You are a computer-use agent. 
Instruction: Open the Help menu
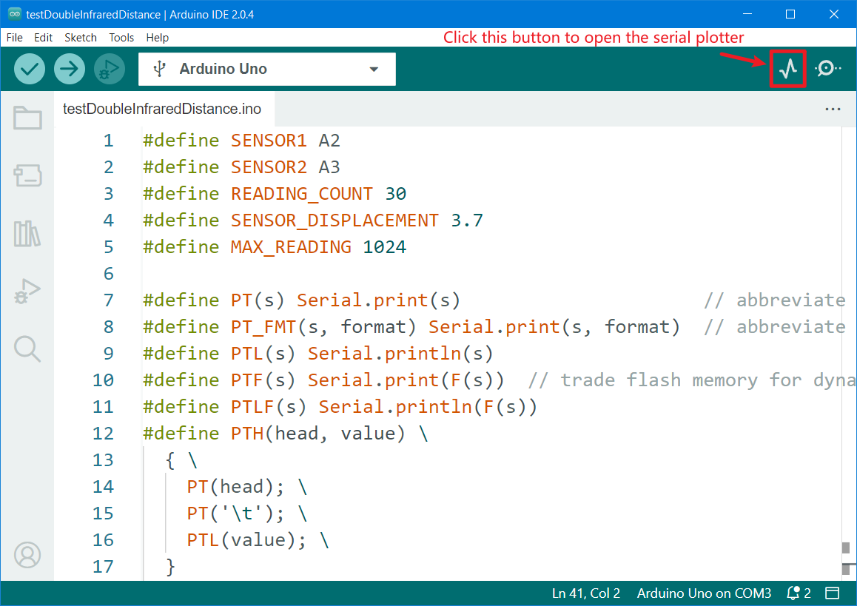coord(158,37)
